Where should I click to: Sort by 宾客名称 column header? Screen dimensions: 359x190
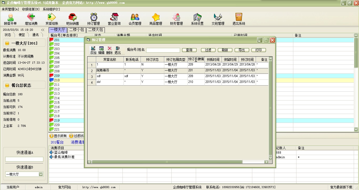click(x=110, y=59)
